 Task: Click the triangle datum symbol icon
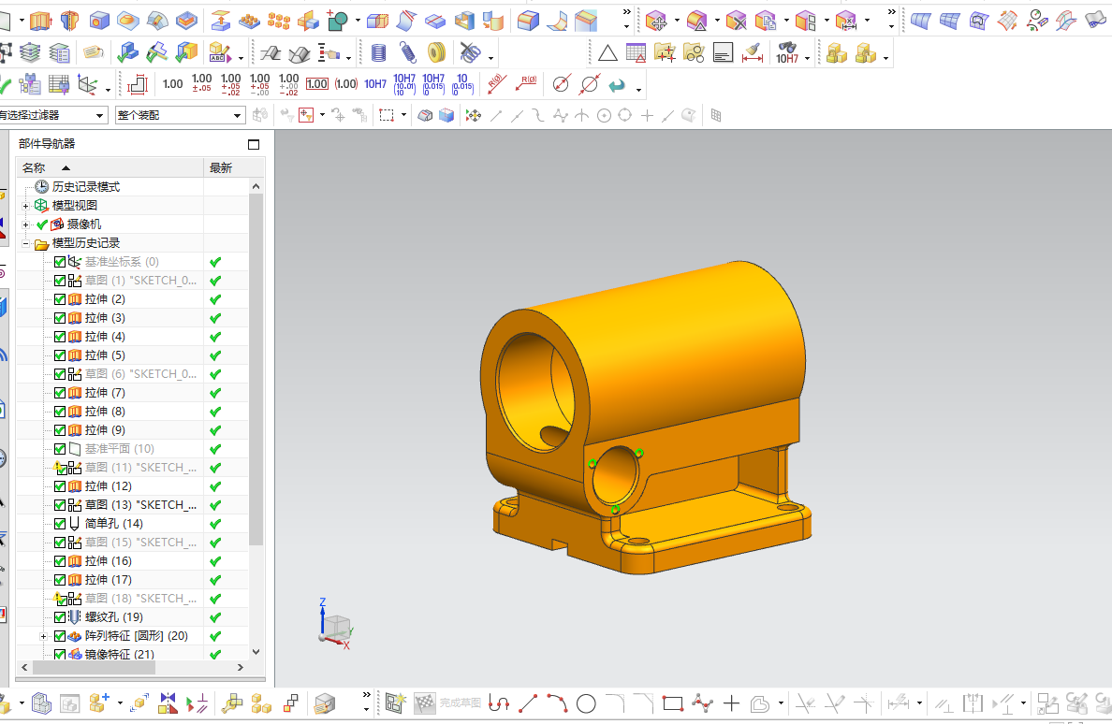607,53
